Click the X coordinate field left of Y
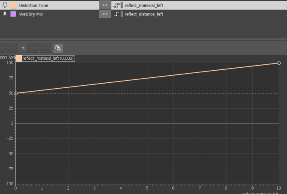Viewport: 287px width, 194px height. click(9, 48)
